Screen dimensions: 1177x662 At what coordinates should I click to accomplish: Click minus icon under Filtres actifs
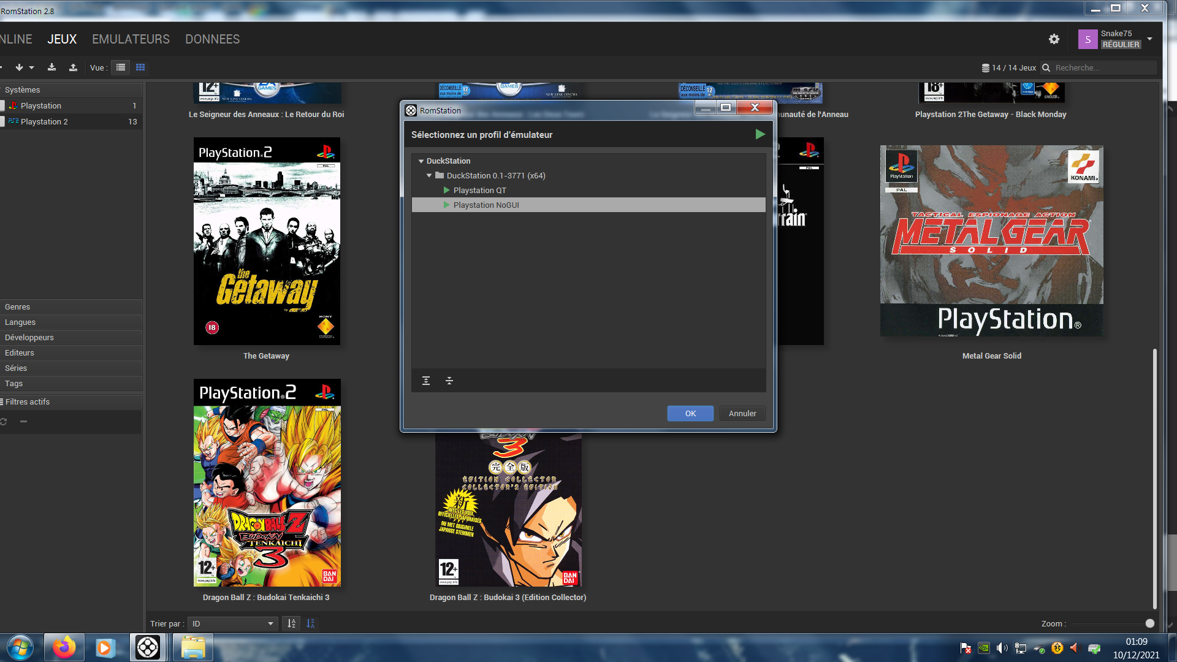coord(23,422)
